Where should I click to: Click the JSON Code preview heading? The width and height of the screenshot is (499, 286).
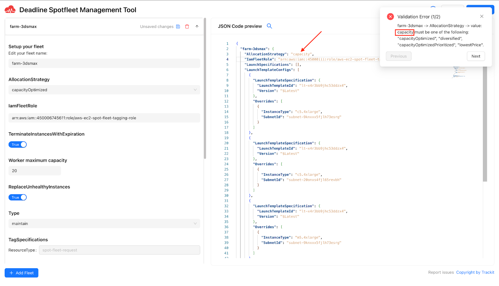point(240,26)
